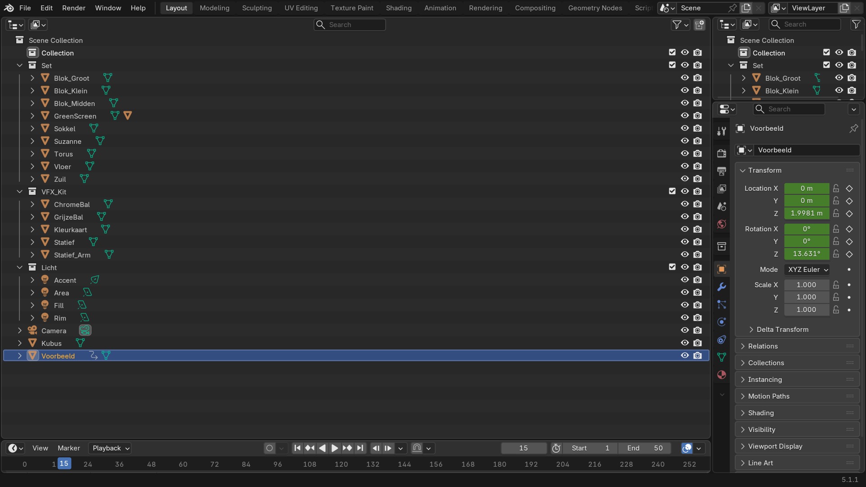Screen dimensions: 866x487
Task: Click the play animation button
Action: coord(335,448)
